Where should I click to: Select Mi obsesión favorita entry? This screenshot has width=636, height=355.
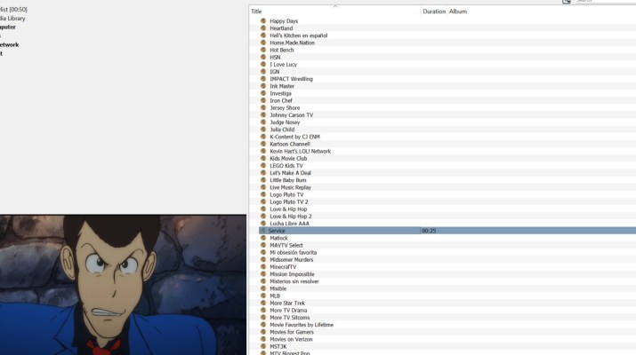294,253
